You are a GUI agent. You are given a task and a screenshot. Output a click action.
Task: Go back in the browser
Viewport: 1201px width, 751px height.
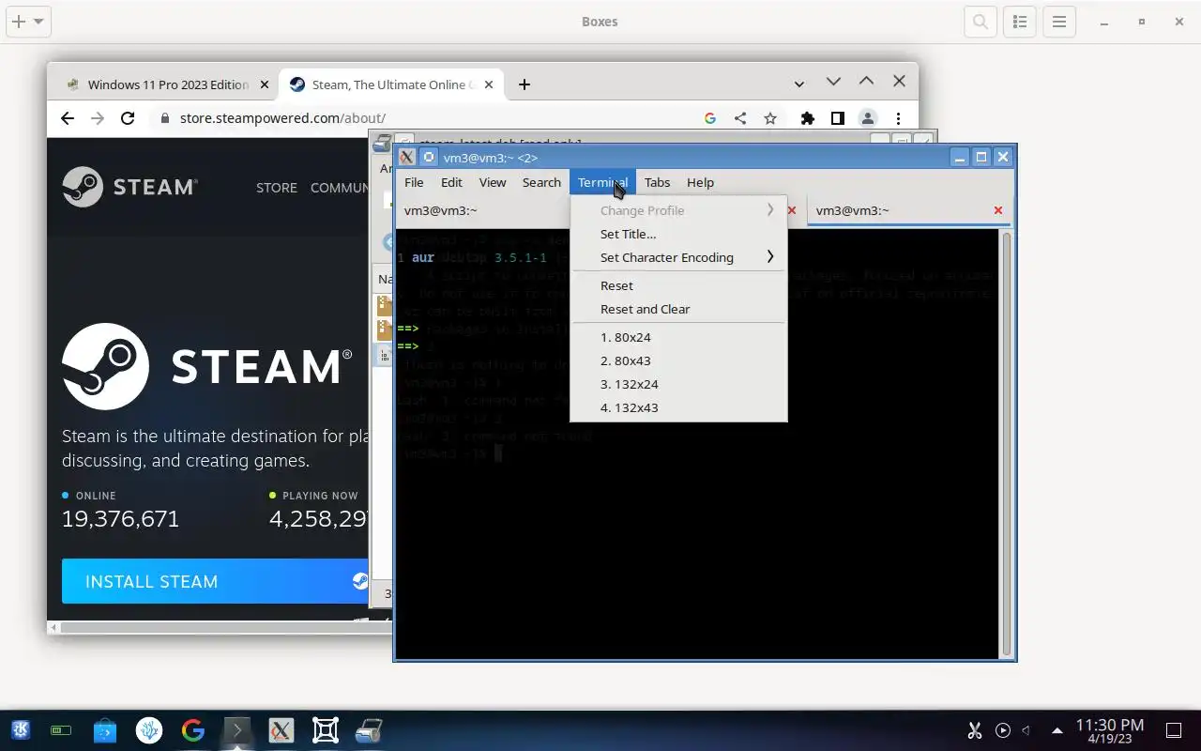click(68, 118)
